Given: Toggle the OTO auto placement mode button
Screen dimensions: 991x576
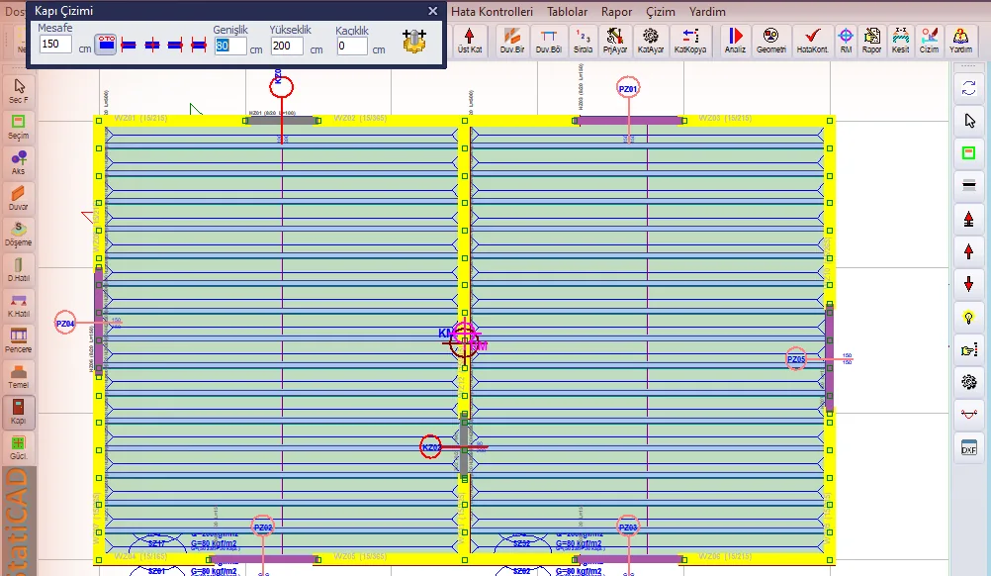Looking at the screenshot, I should coord(106,45).
